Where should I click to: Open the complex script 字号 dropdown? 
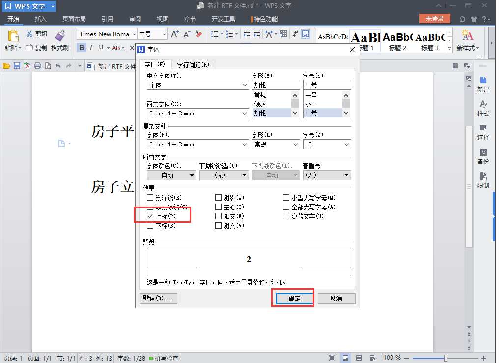327,144
